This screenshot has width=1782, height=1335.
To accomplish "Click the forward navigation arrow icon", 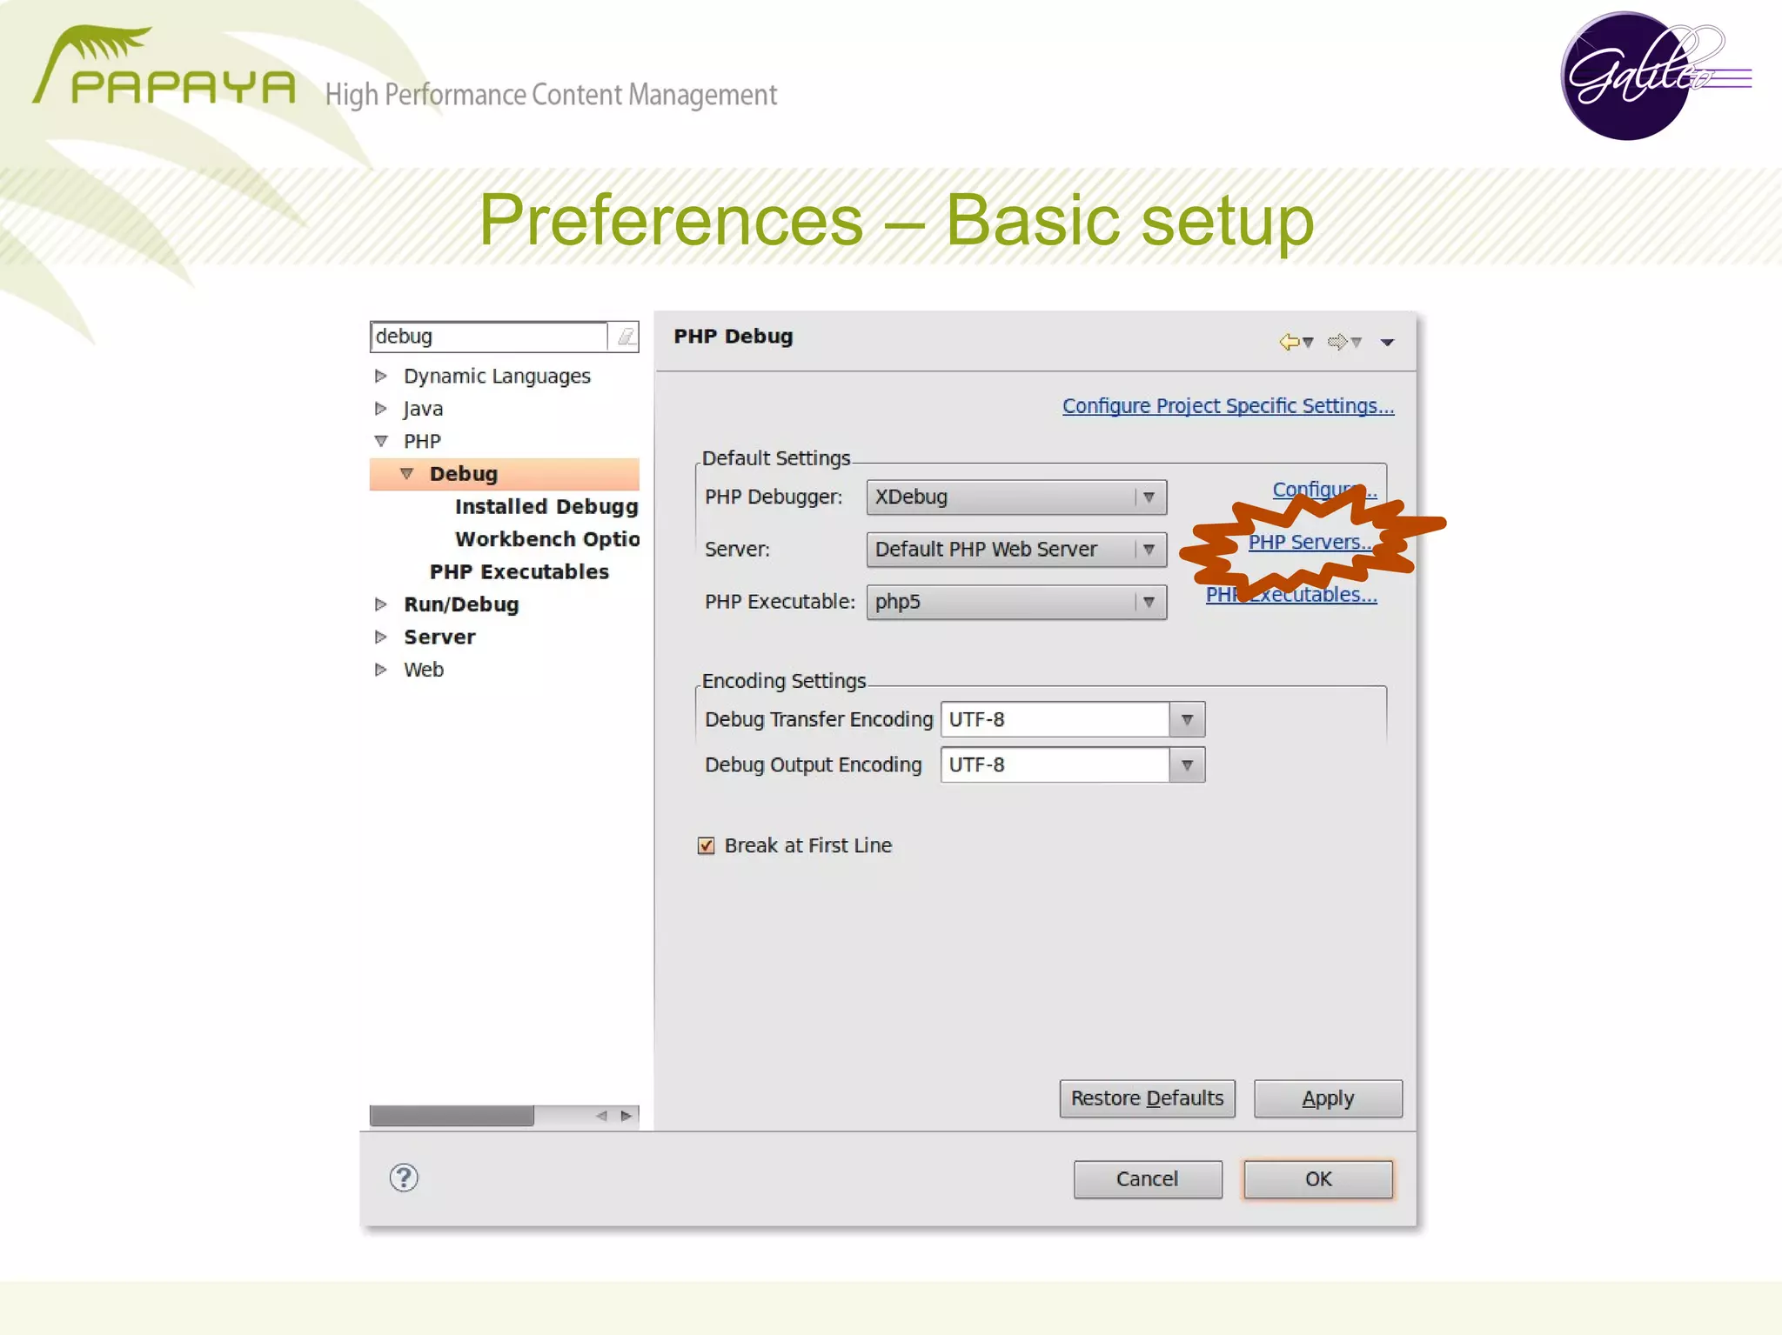I will (x=1337, y=342).
